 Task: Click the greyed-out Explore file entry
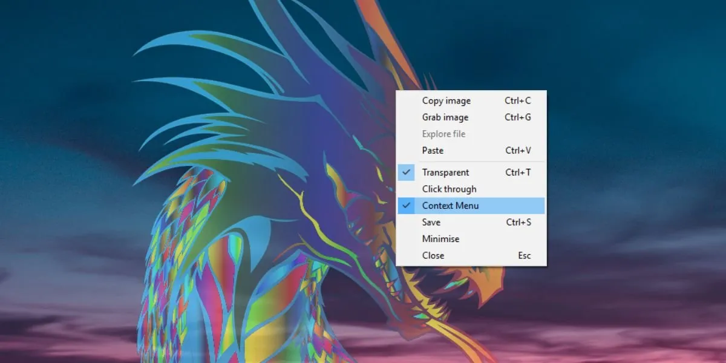[471, 134]
